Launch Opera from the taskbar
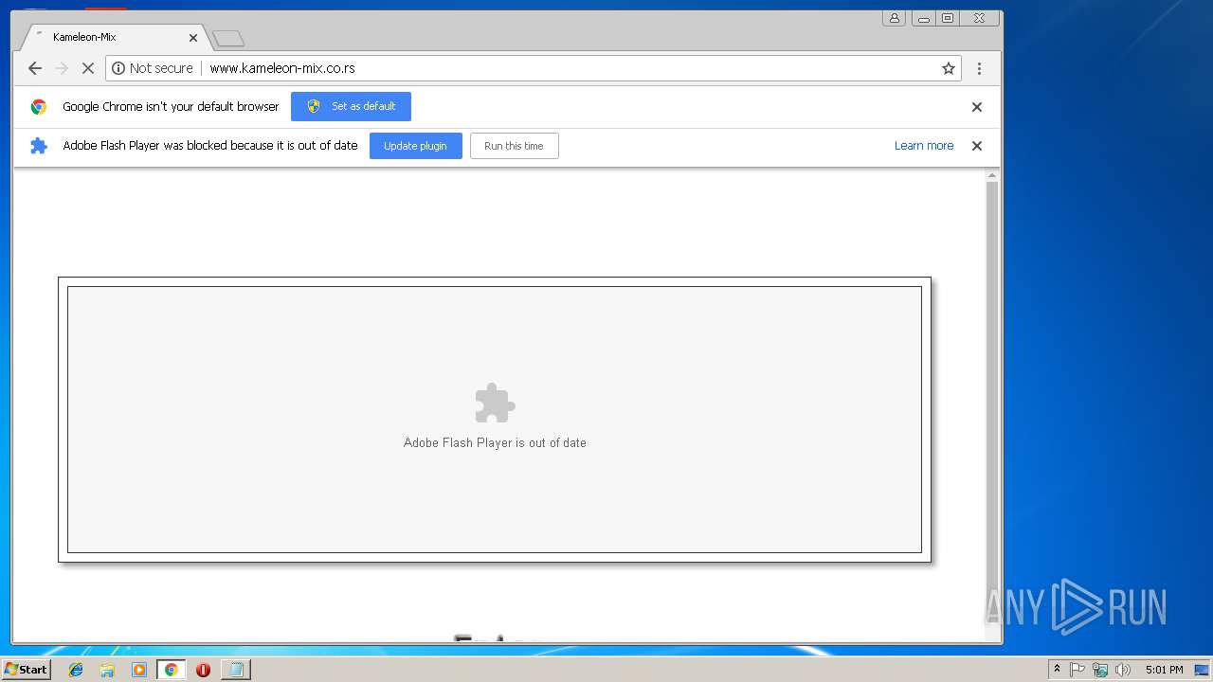This screenshot has height=682, width=1213. [203, 670]
